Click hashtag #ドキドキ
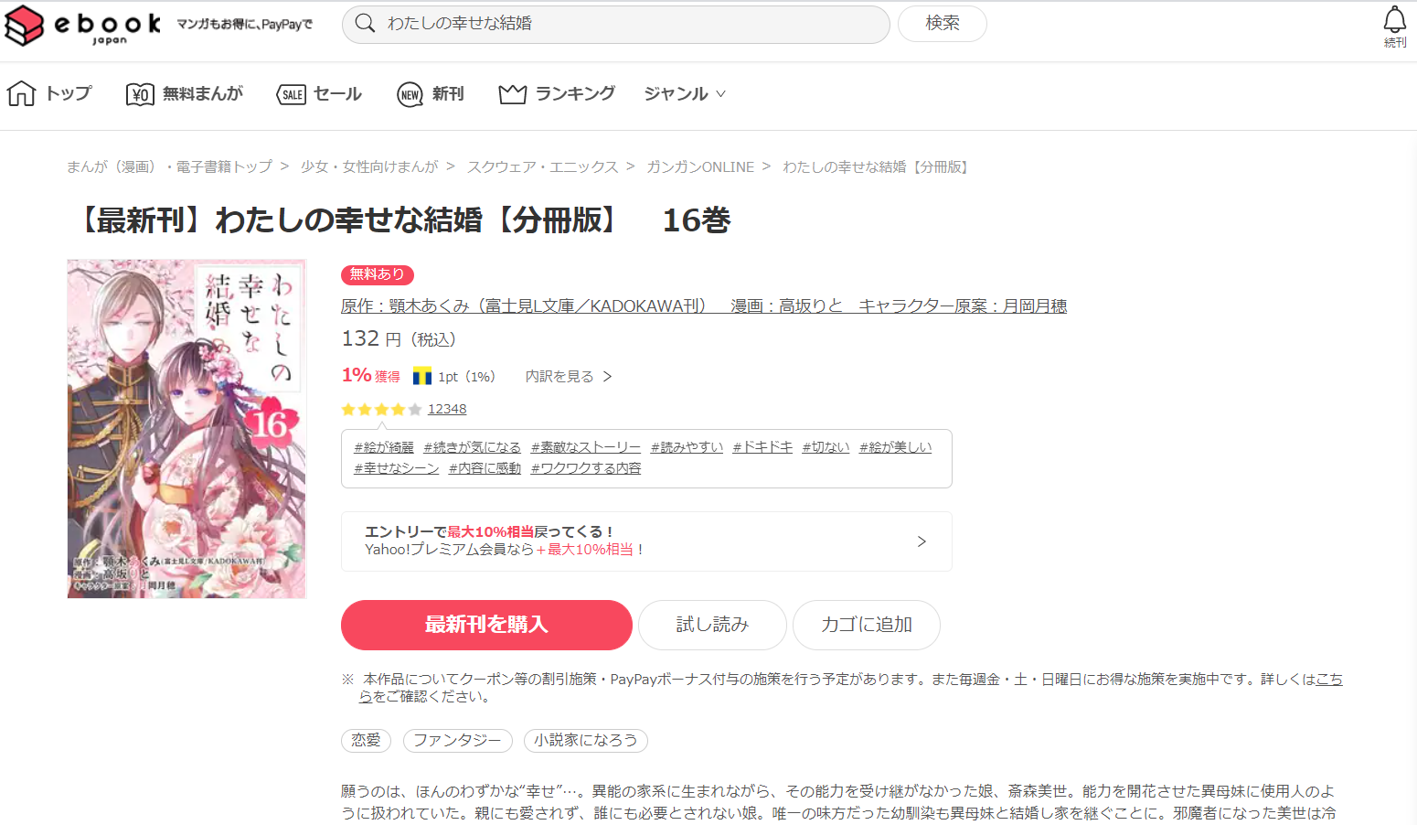This screenshot has height=825, width=1417. tap(762, 447)
